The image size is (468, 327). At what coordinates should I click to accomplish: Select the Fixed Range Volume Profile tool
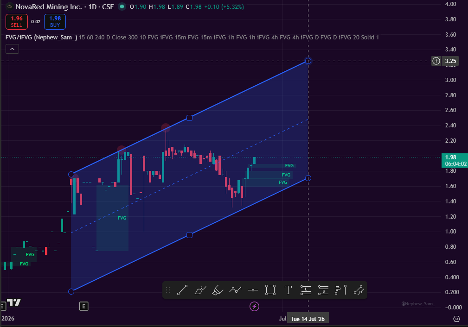pos(341,290)
